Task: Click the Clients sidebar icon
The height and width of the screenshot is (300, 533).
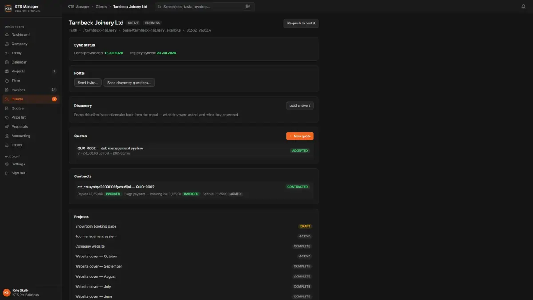Action: 7,99
